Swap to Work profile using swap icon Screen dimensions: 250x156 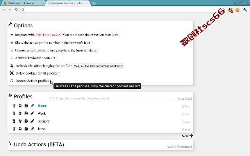click(x=20, y=113)
